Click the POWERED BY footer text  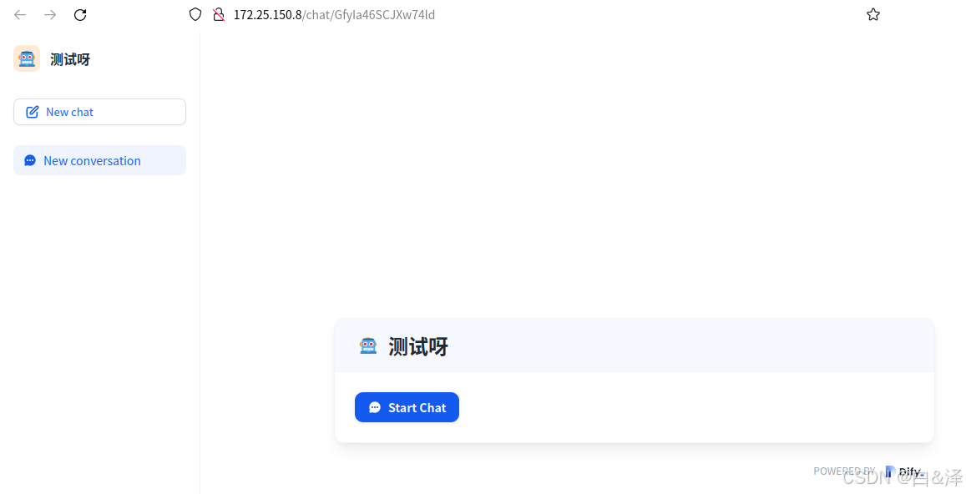(844, 471)
